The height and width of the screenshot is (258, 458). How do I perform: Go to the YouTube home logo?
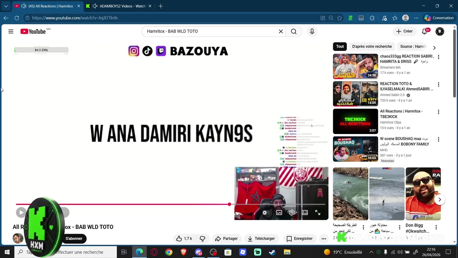tap(33, 32)
